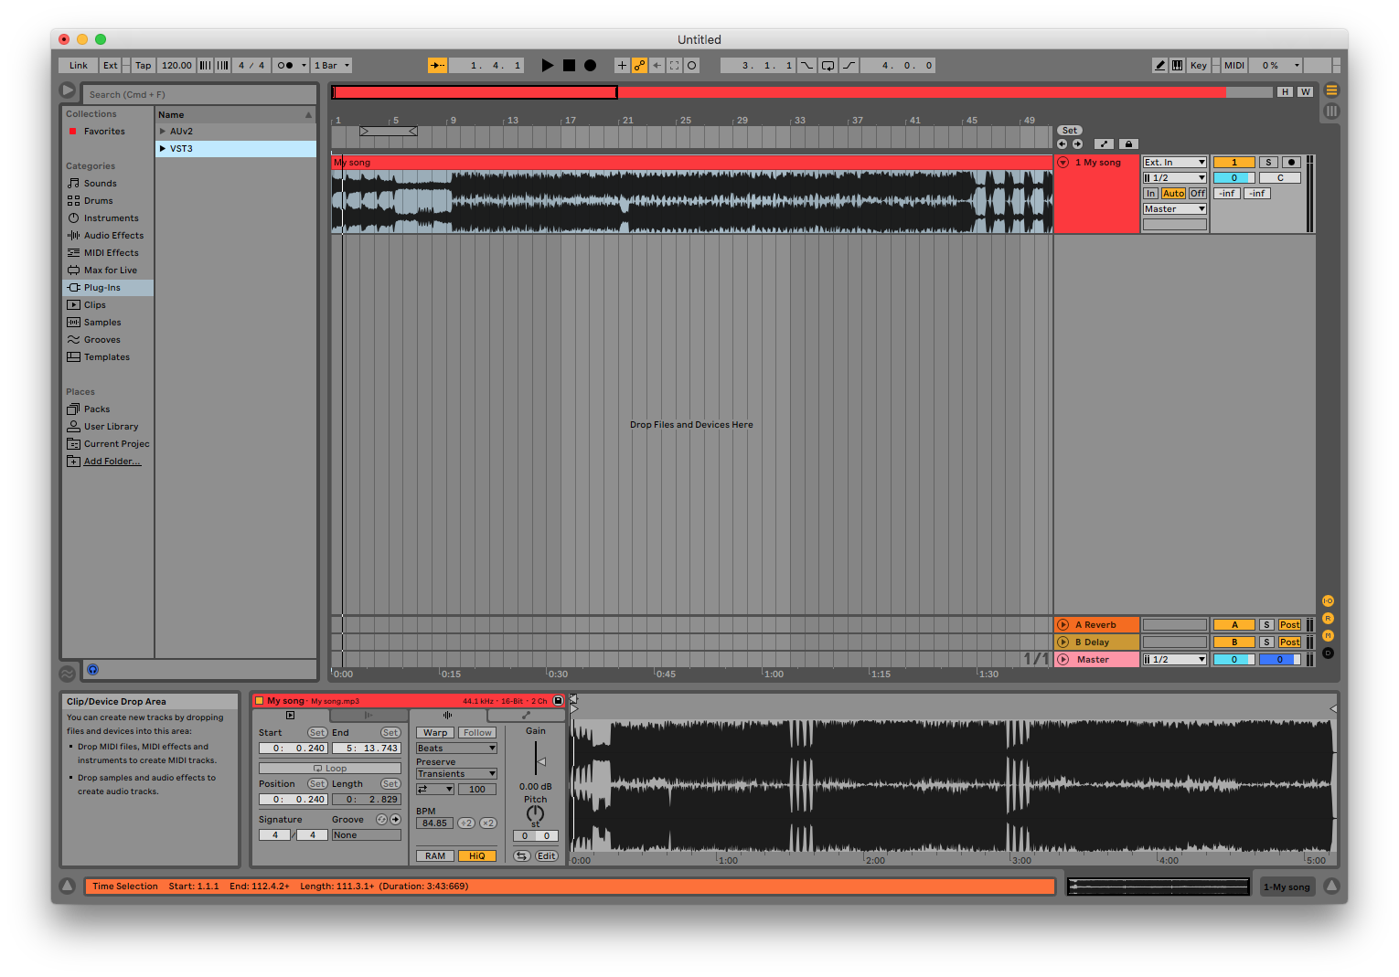The image size is (1399, 977).
Task: Enable the Warp switch
Action: (x=435, y=733)
